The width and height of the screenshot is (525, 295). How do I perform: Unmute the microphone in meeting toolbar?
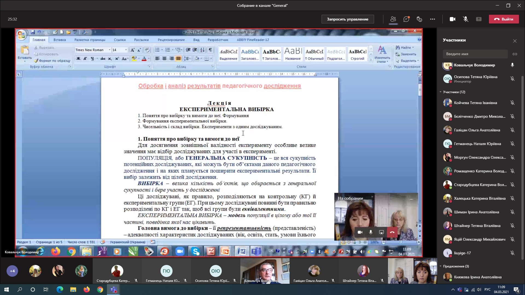(x=466, y=19)
